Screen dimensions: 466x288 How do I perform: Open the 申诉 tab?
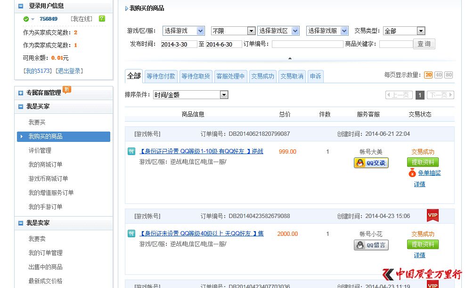[315, 76]
